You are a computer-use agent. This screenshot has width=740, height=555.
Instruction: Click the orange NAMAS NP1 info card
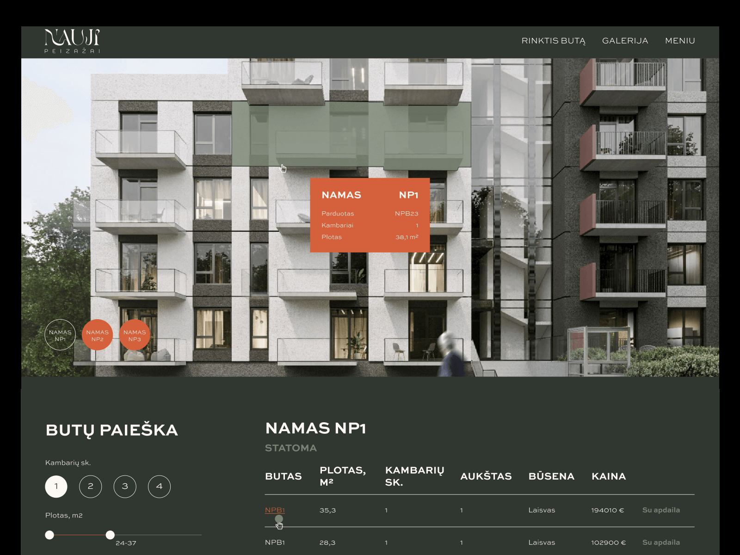click(370, 215)
